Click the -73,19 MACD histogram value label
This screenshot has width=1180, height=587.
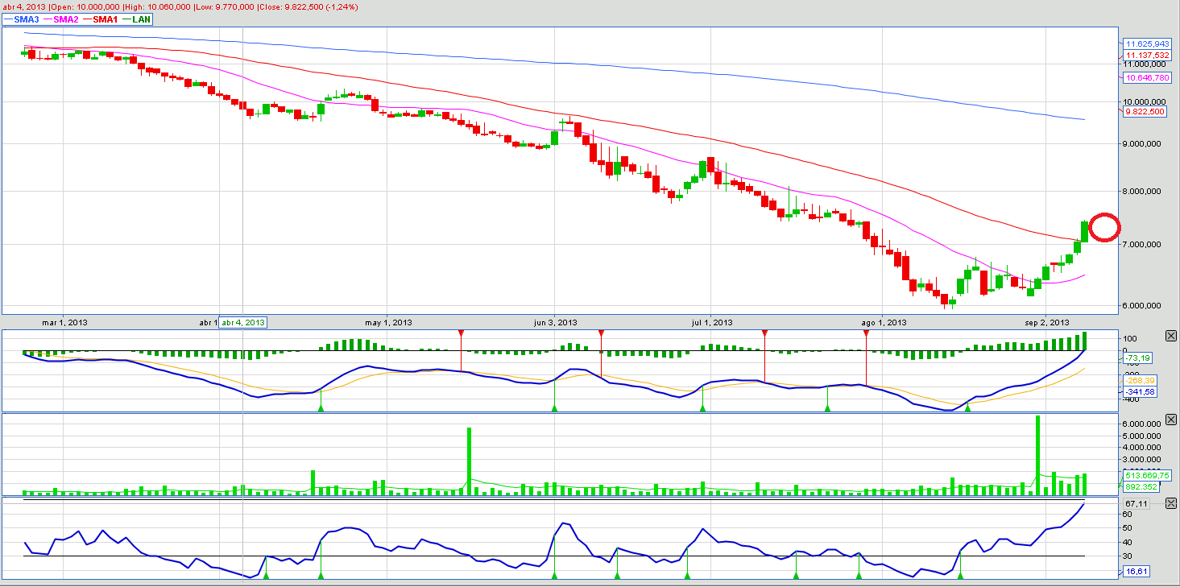pyautogui.click(x=1137, y=357)
